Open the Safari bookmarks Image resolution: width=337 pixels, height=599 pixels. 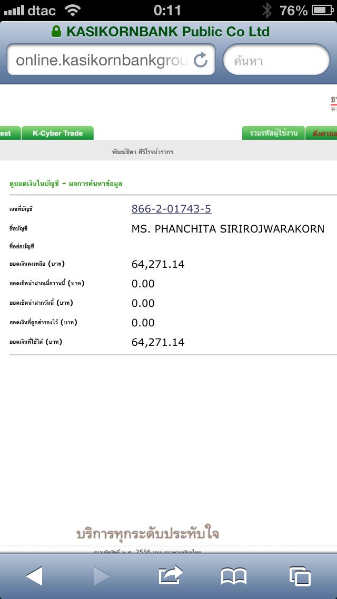(x=234, y=576)
